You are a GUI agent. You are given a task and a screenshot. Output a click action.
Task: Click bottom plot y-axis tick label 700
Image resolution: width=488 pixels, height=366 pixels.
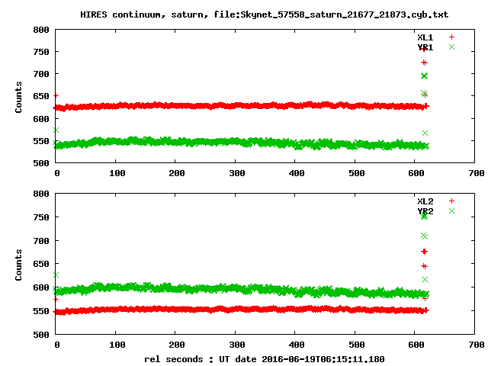click(41, 241)
